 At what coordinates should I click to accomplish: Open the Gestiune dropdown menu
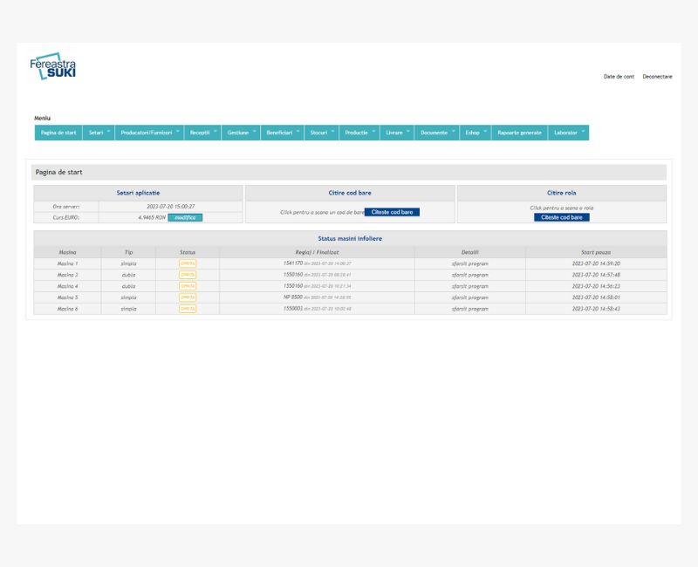tap(241, 133)
